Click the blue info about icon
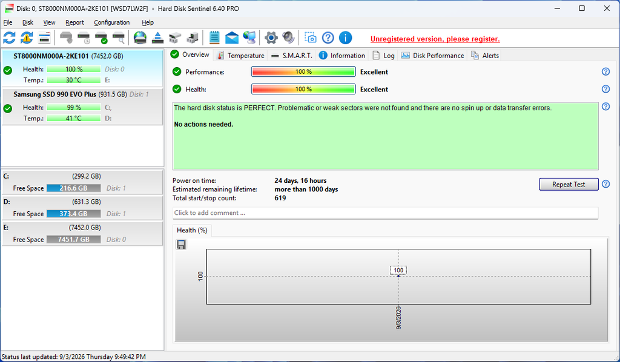 point(345,38)
